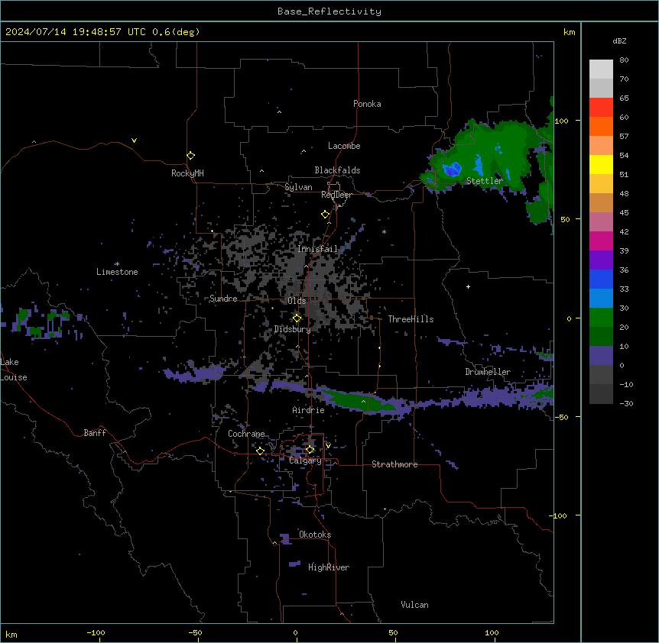The width and height of the screenshot is (659, 643).
Task: Select the yellow 51-54 dBZ legend swatch
Action: click(x=601, y=164)
